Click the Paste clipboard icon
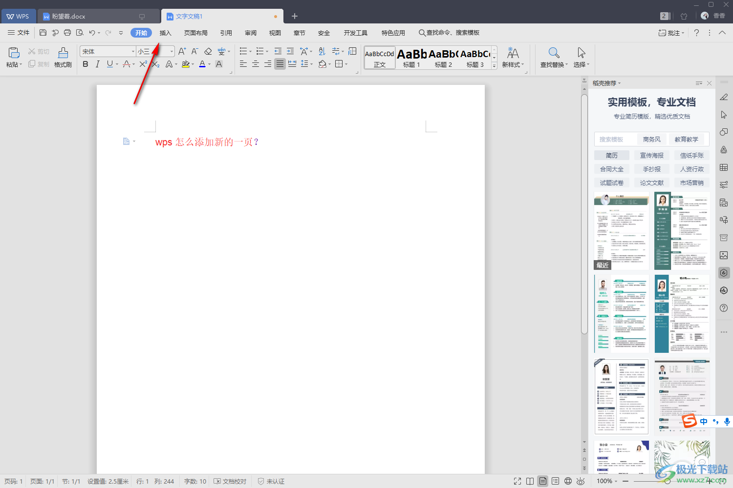Screen dimensions: 733x488 [14, 52]
